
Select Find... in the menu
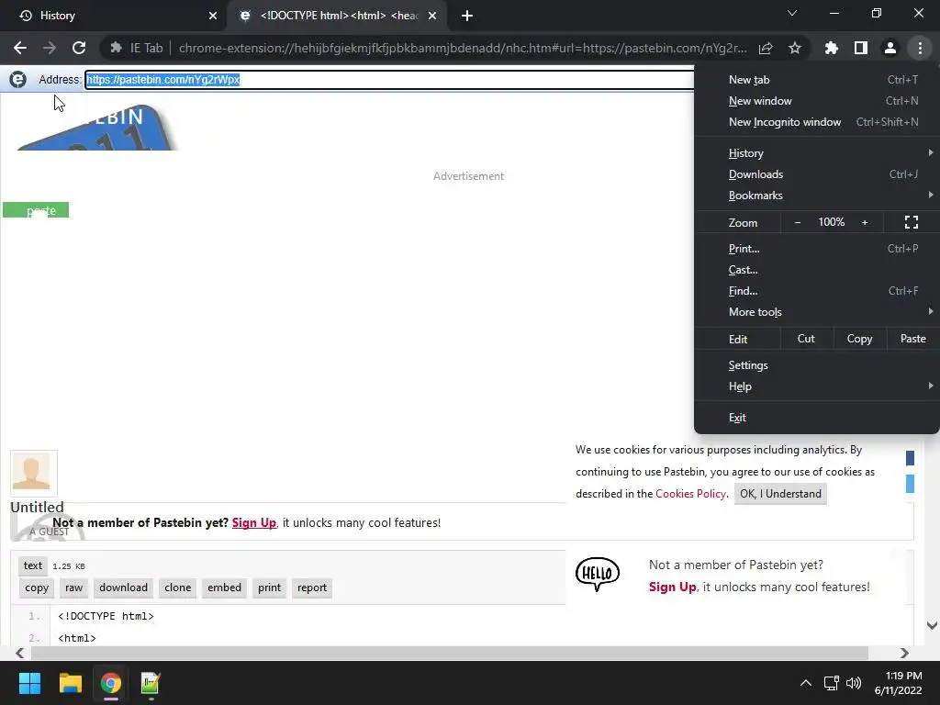pos(816,291)
